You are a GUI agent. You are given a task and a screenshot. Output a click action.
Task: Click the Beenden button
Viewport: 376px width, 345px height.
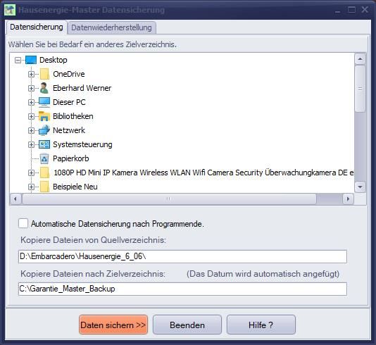pyautogui.click(x=187, y=325)
